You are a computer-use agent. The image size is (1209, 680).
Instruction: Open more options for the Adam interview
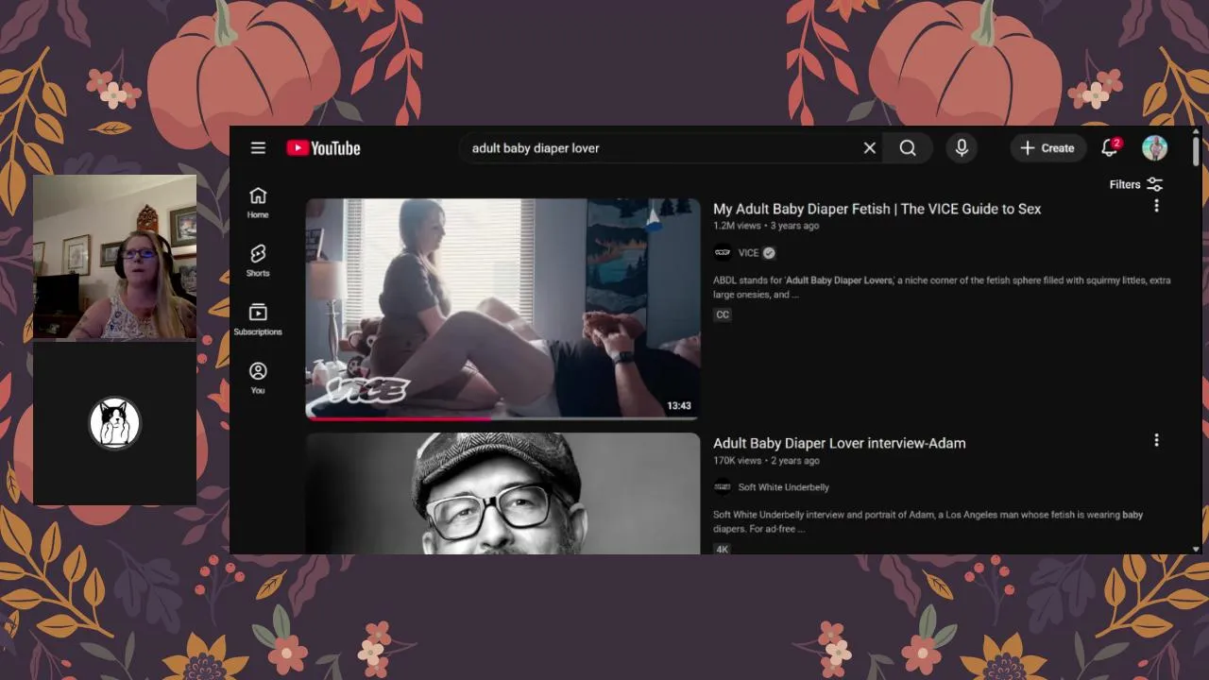(x=1156, y=440)
